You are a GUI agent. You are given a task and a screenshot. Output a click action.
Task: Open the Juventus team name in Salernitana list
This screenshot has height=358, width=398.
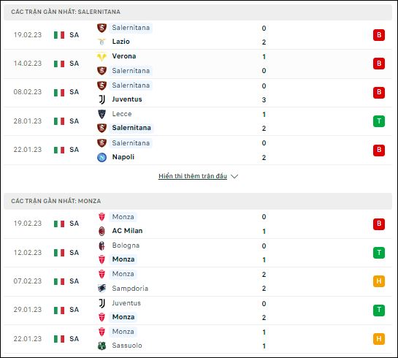[127, 99]
